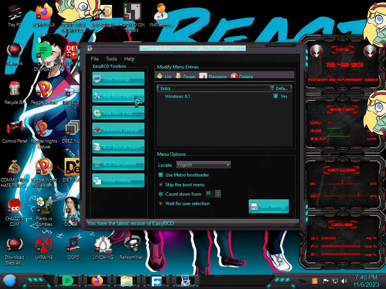The width and height of the screenshot is (386, 289).
Task: Open the File menu
Action: tap(95, 59)
